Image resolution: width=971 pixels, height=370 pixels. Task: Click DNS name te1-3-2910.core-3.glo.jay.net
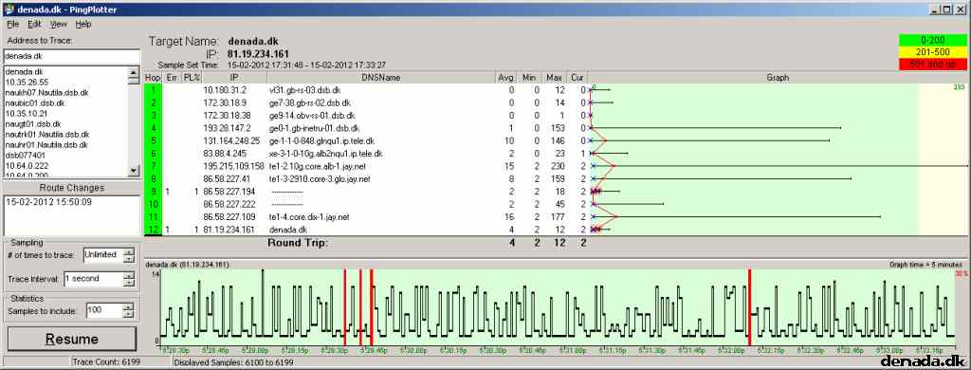[x=320, y=178]
